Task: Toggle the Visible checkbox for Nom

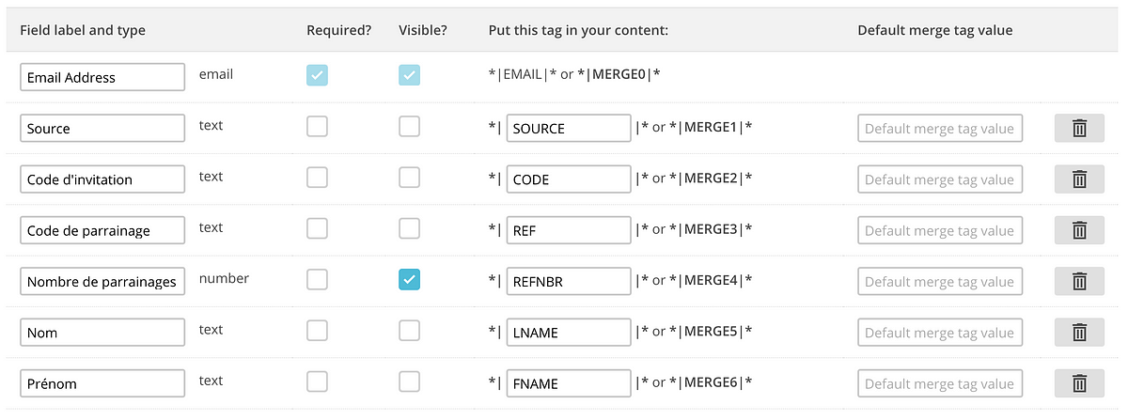Action: click(x=410, y=330)
